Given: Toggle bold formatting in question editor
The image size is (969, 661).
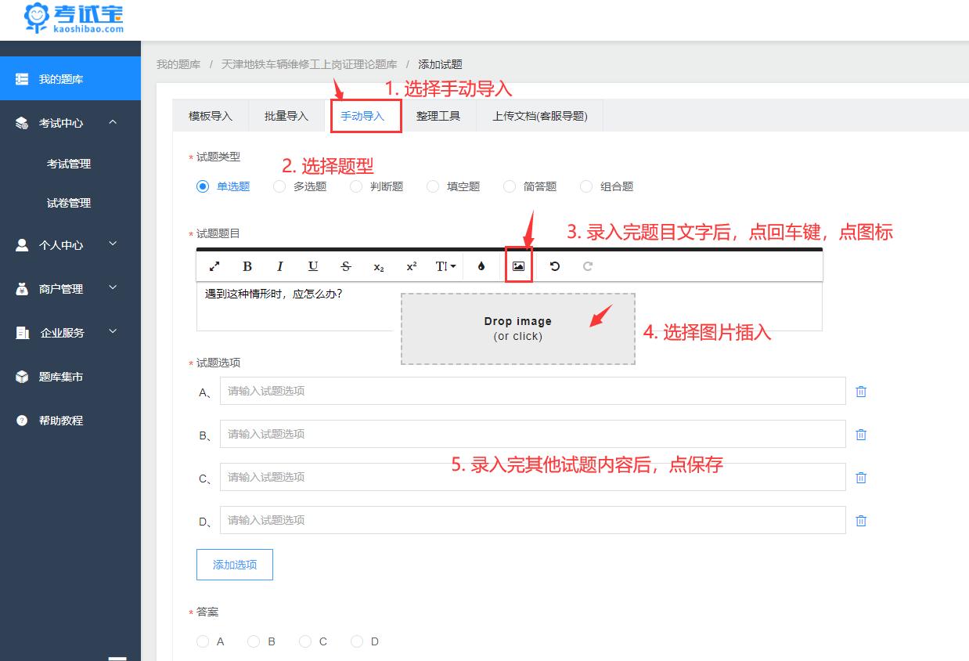Looking at the screenshot, I should 247,266.
